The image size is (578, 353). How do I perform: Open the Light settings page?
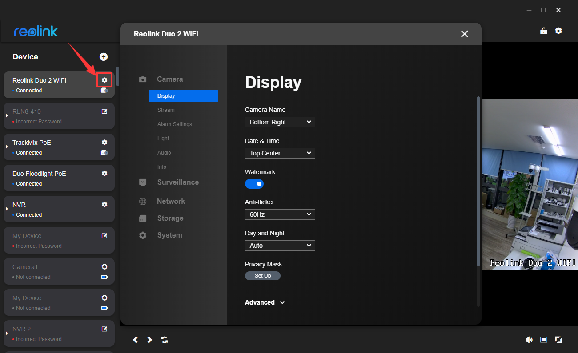pyautogui.click(x=163, y=139)
